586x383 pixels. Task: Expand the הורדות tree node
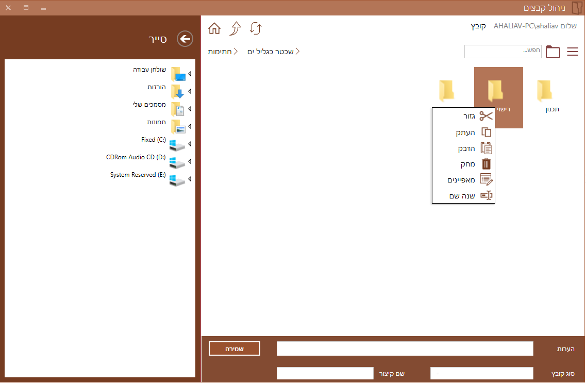click(x=190, y=92)
